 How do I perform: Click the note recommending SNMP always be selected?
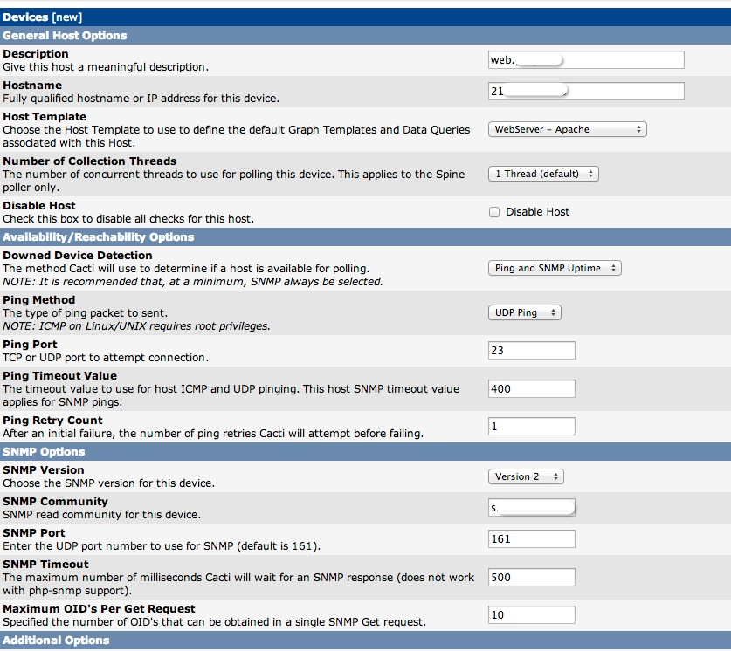click(x=192, y=282)
